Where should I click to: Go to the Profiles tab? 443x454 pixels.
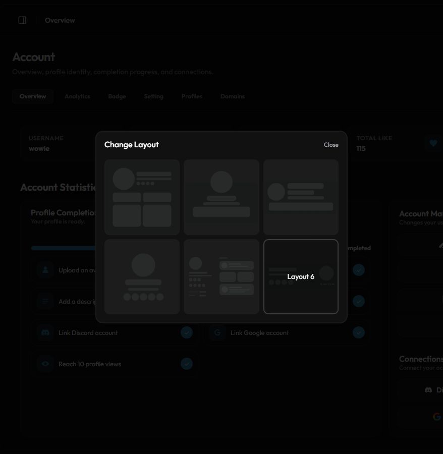click(192, 96)
